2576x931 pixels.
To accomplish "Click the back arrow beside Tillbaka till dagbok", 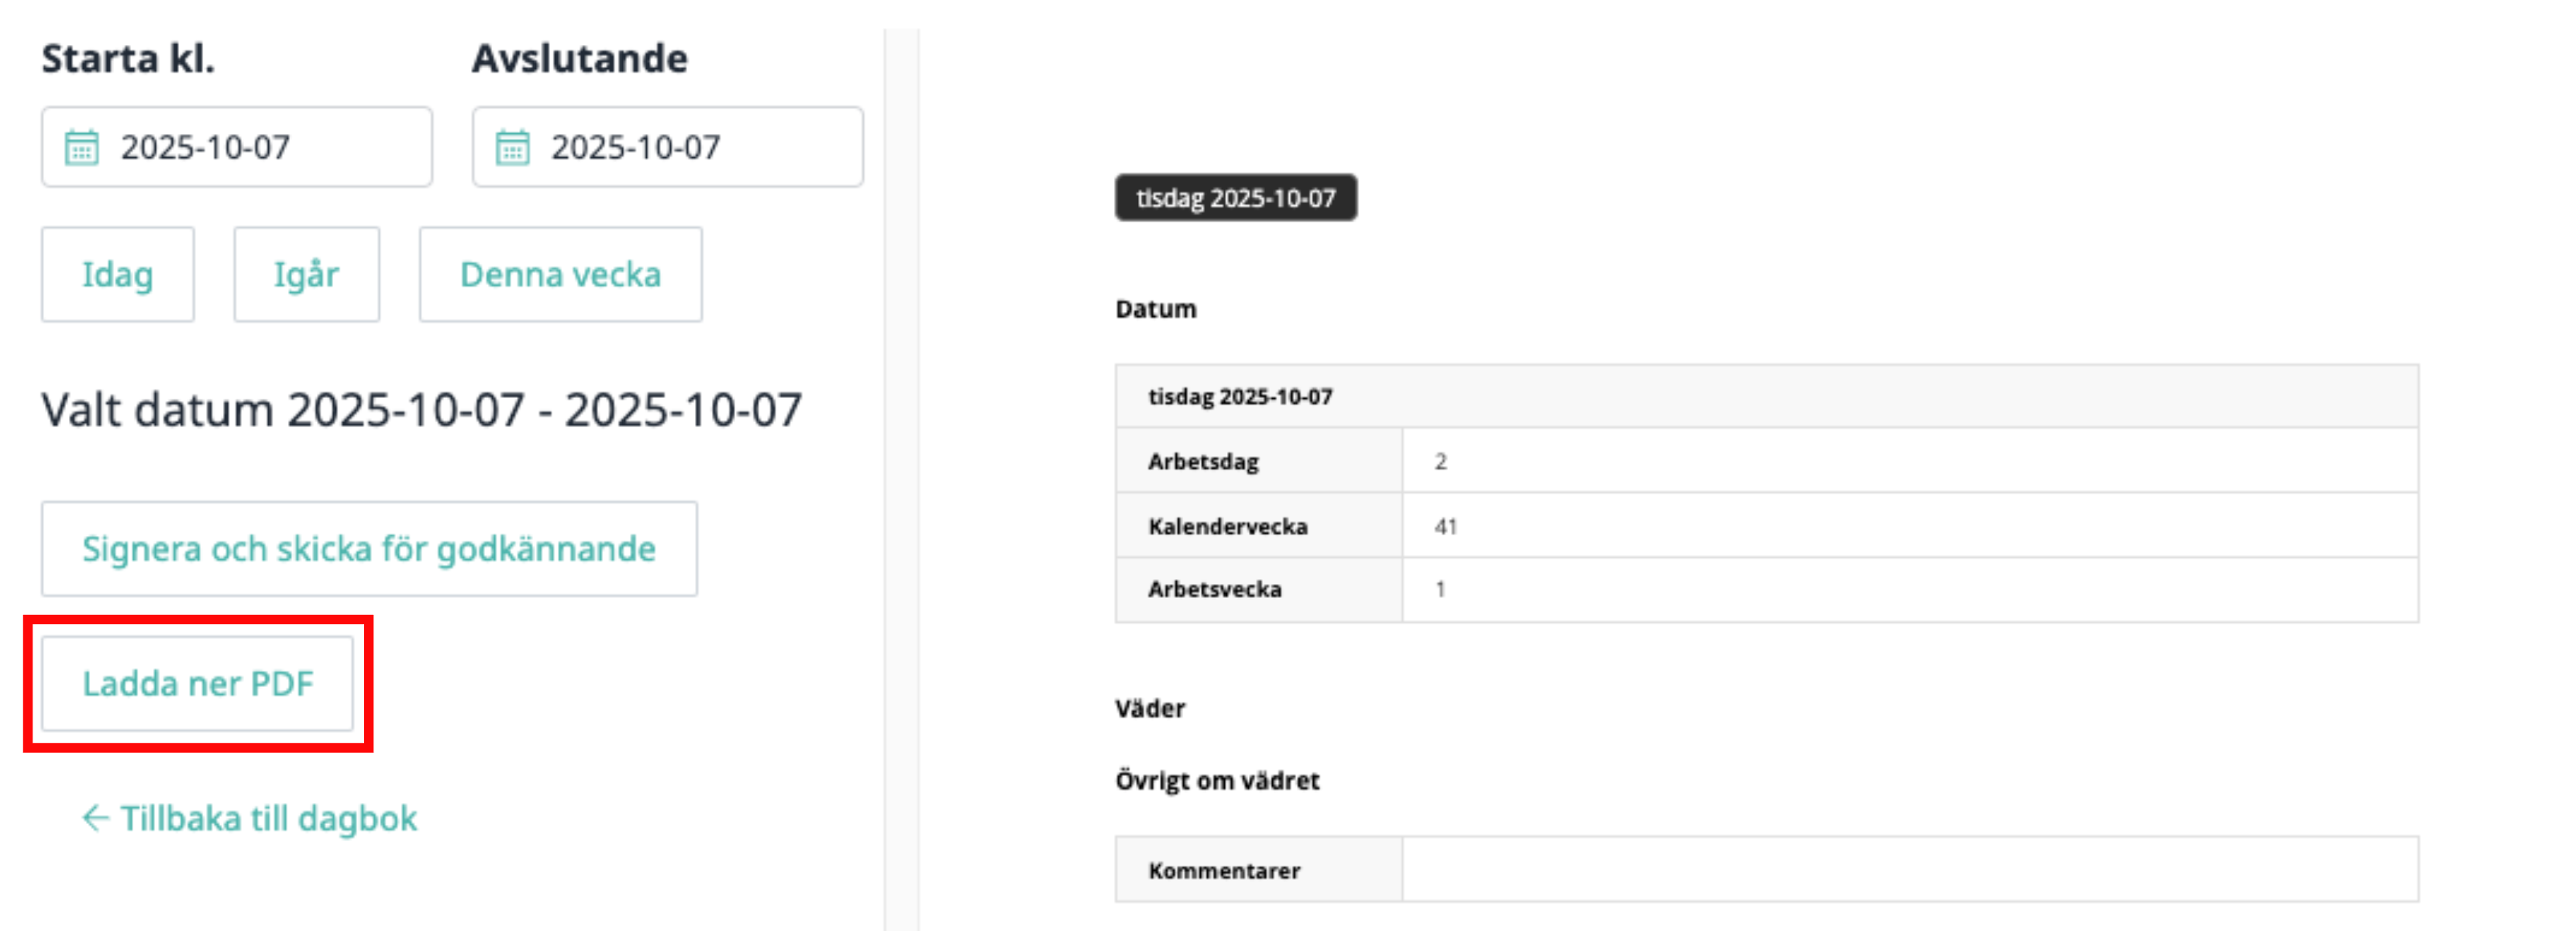I will 95,818.
